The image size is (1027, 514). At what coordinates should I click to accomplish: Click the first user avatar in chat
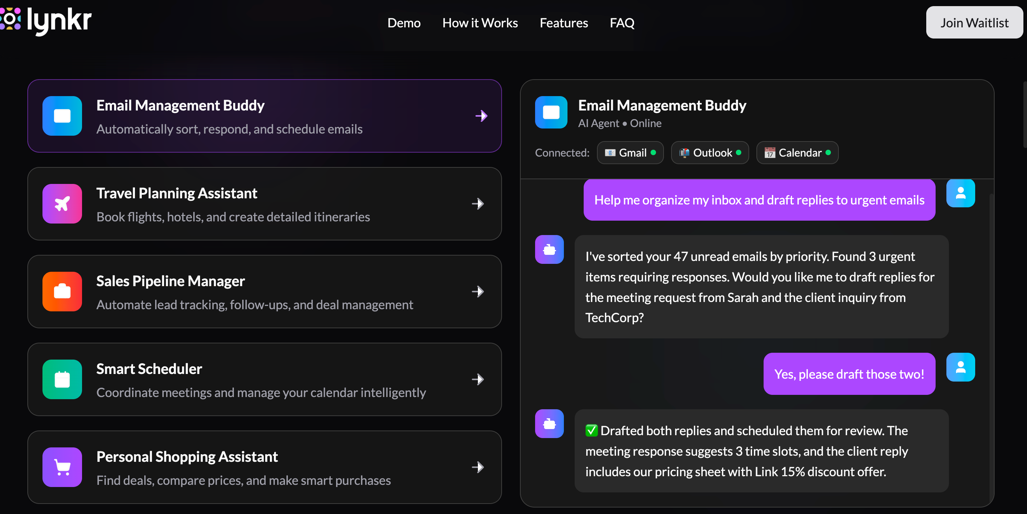(x=960, y=193)
